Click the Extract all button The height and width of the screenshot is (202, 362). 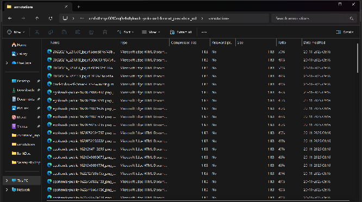pyautogui.click(x=181, y=32)
